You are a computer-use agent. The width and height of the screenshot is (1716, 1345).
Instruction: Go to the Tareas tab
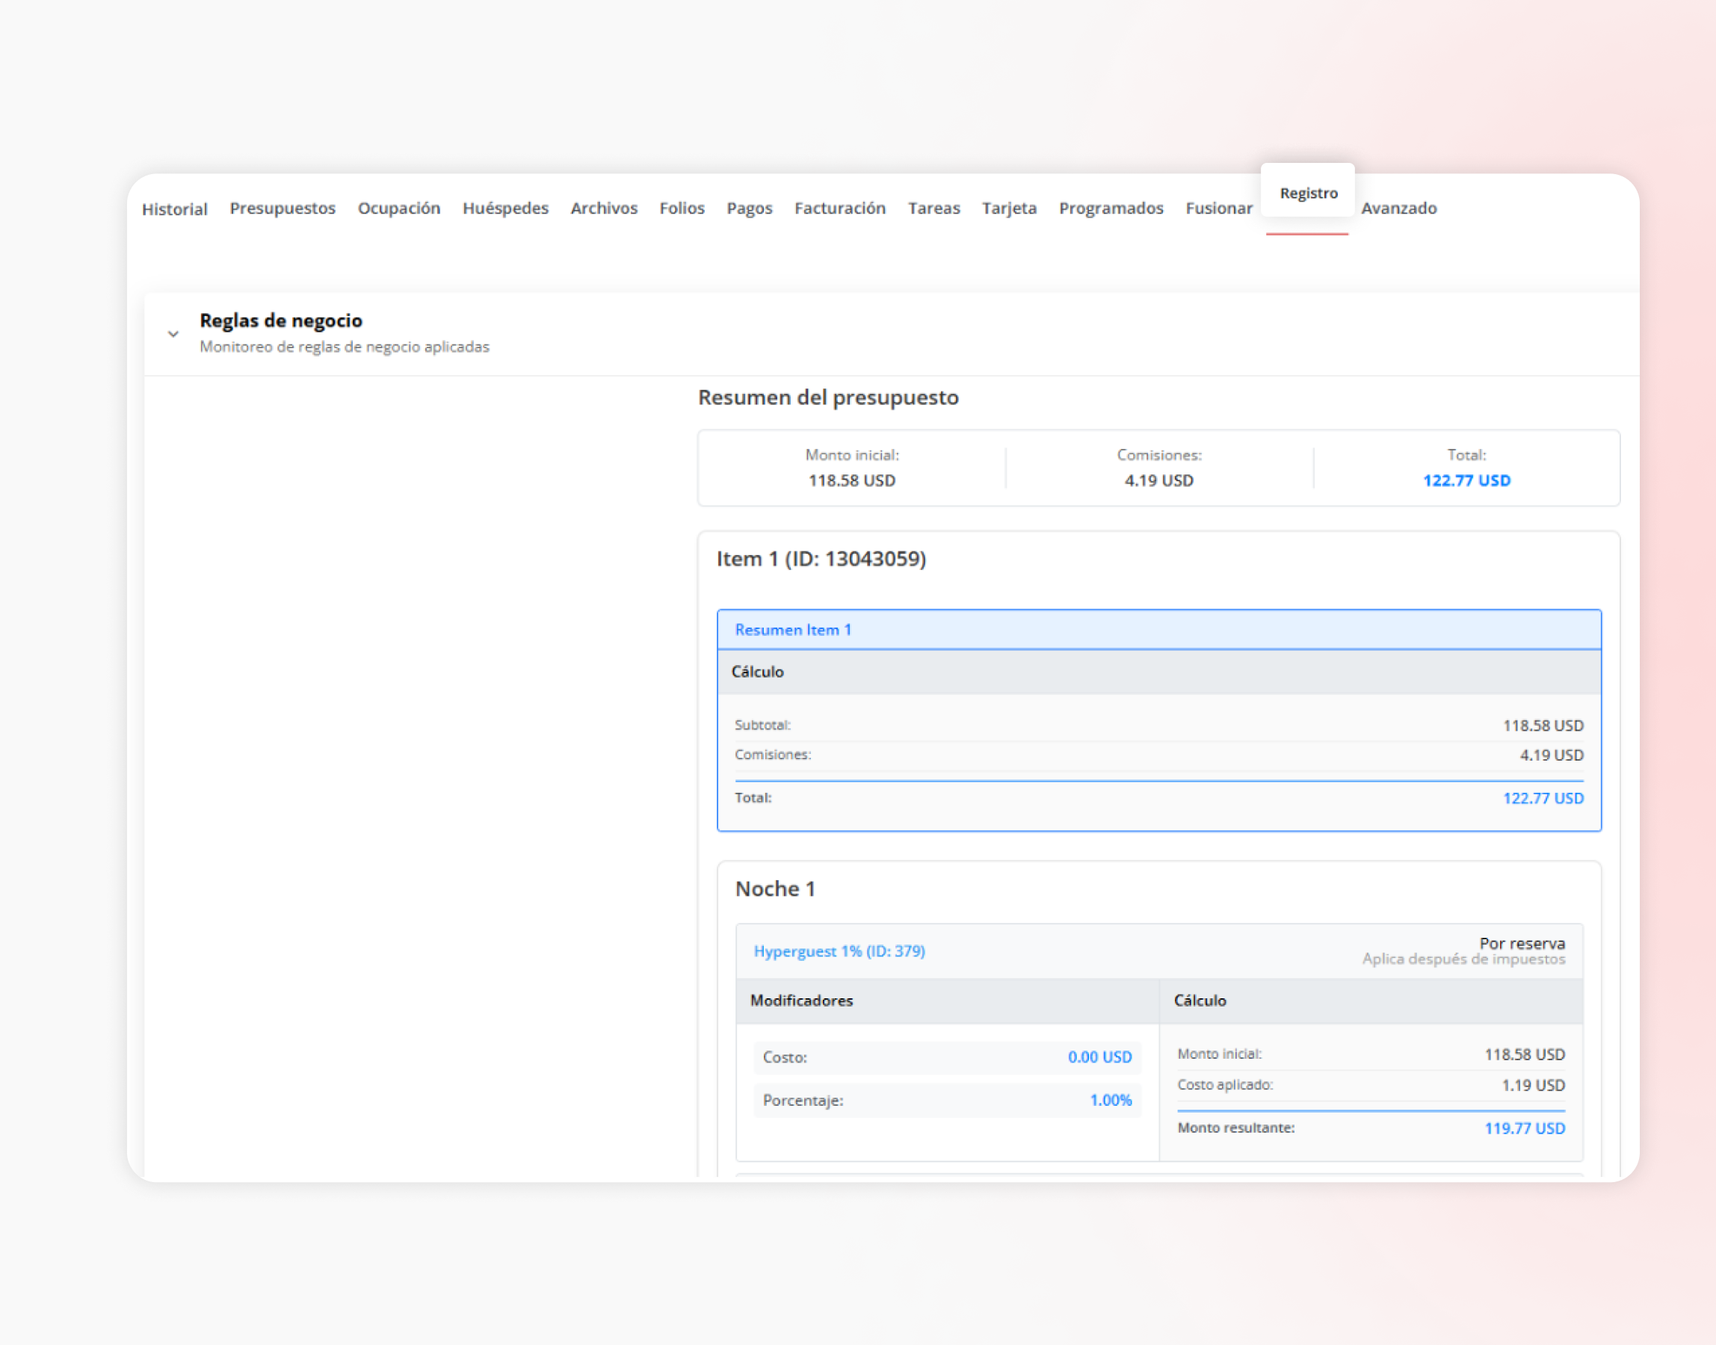pyautogui.click(x=933, y=208)
